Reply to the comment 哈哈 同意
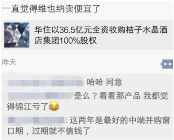 point(104,82)
